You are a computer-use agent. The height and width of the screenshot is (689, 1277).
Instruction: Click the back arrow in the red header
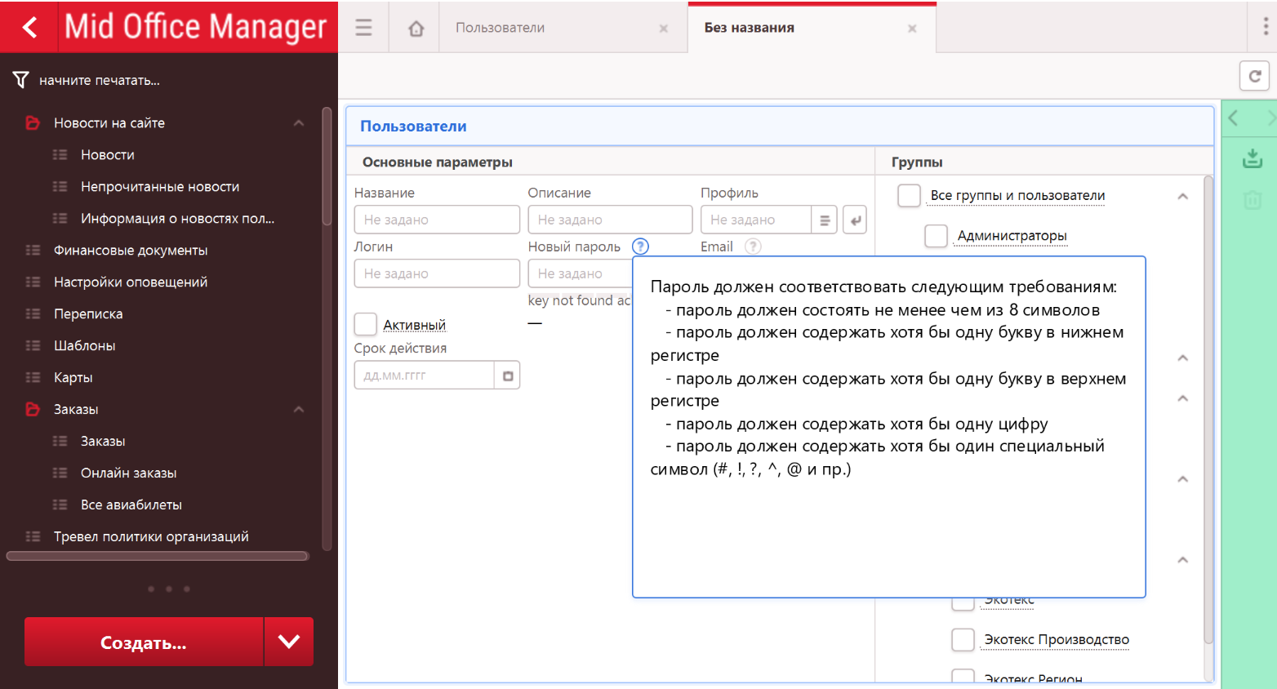pyautogui.click(x=29, y=28)
